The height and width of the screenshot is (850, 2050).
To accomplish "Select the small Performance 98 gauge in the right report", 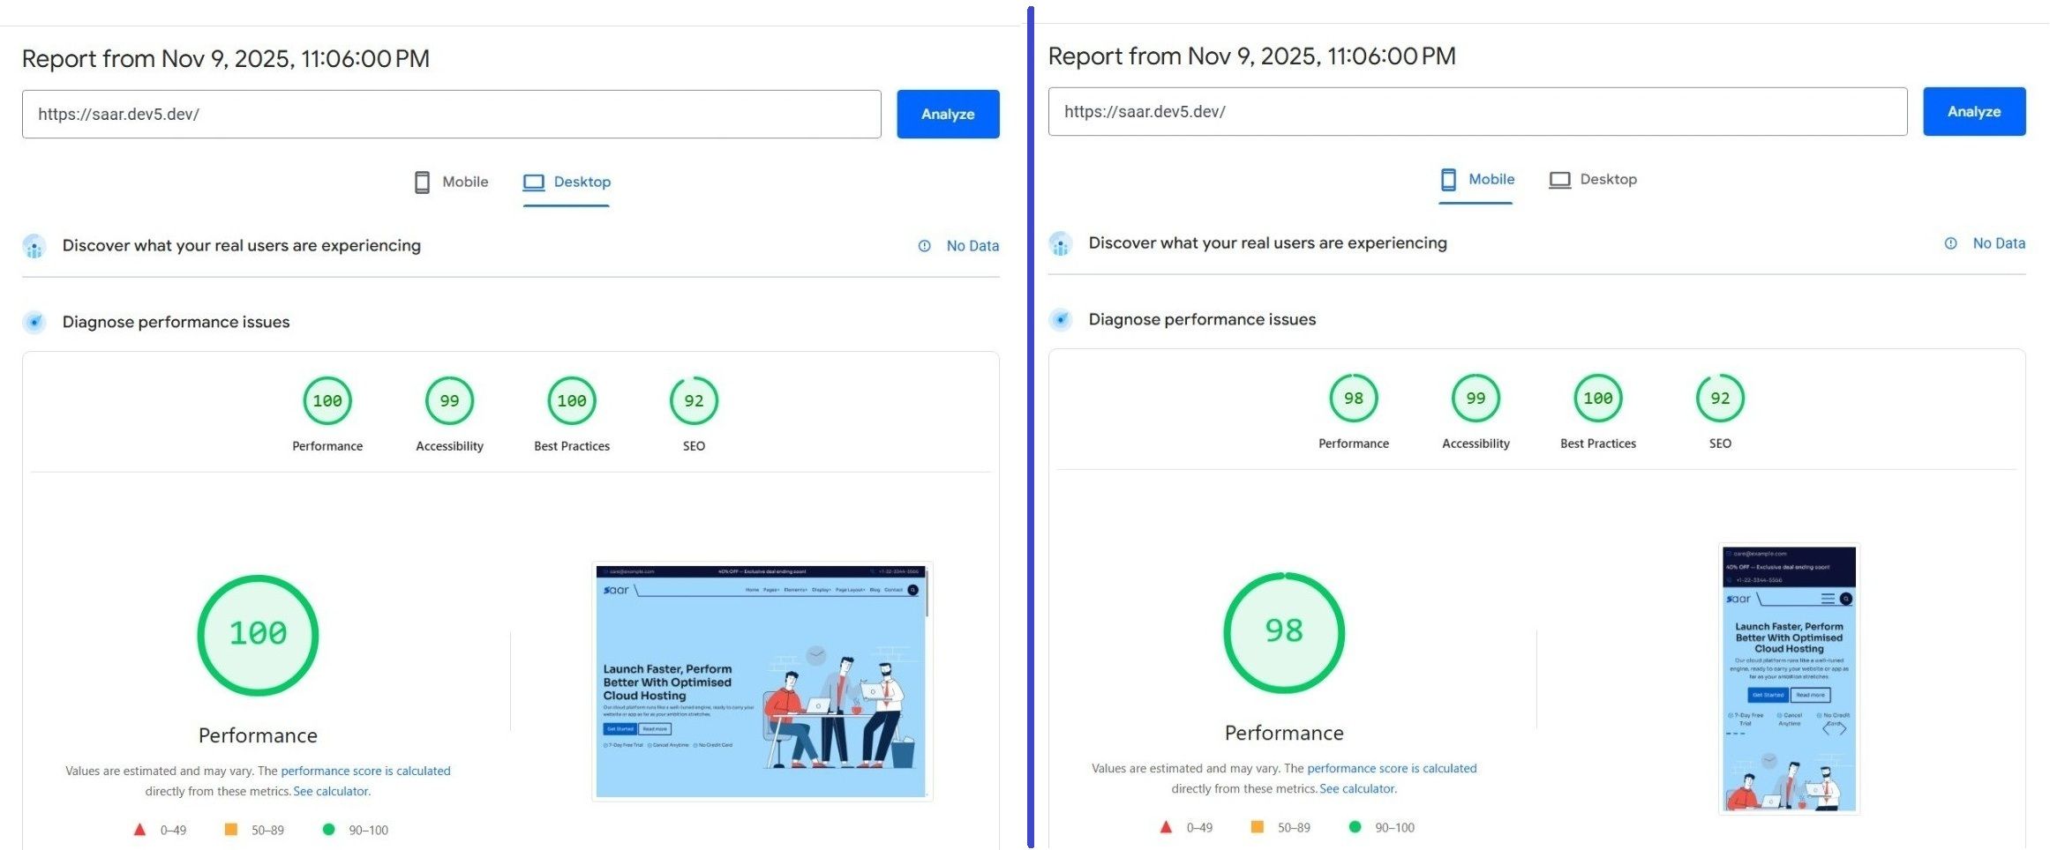I will click(1353, 399).
